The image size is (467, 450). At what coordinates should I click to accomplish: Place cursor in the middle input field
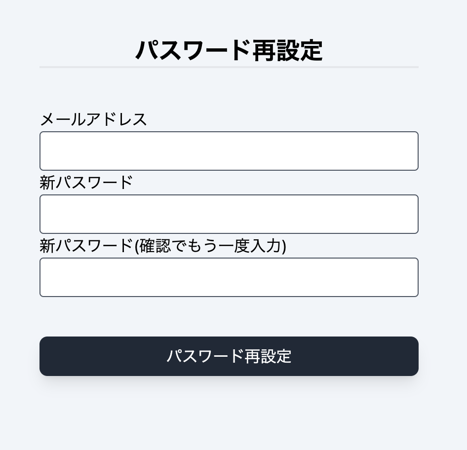coord(229,214)
